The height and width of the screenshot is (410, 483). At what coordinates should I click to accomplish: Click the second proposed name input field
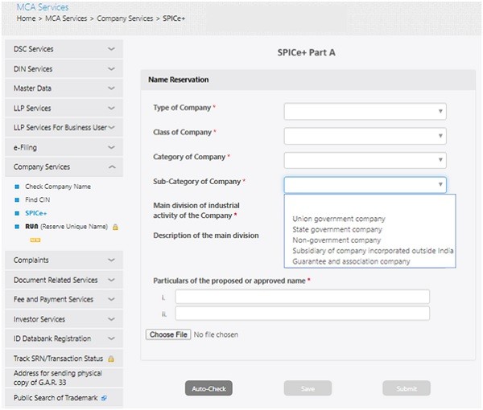point(302,314)
